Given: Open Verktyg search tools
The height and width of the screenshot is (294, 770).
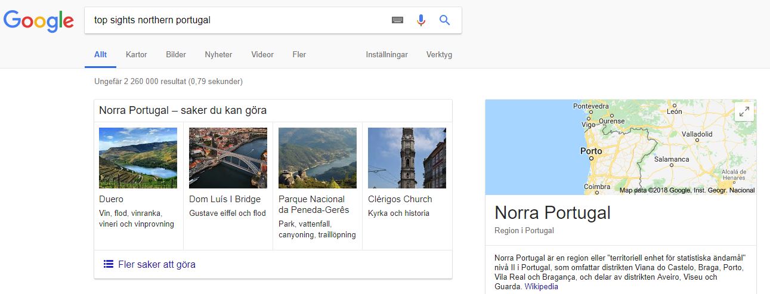Looking at the screenshot, I should [439, 54].
